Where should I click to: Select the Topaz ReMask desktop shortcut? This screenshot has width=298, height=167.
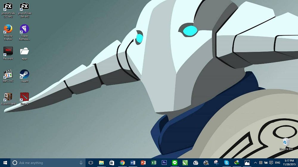[24, 32]
